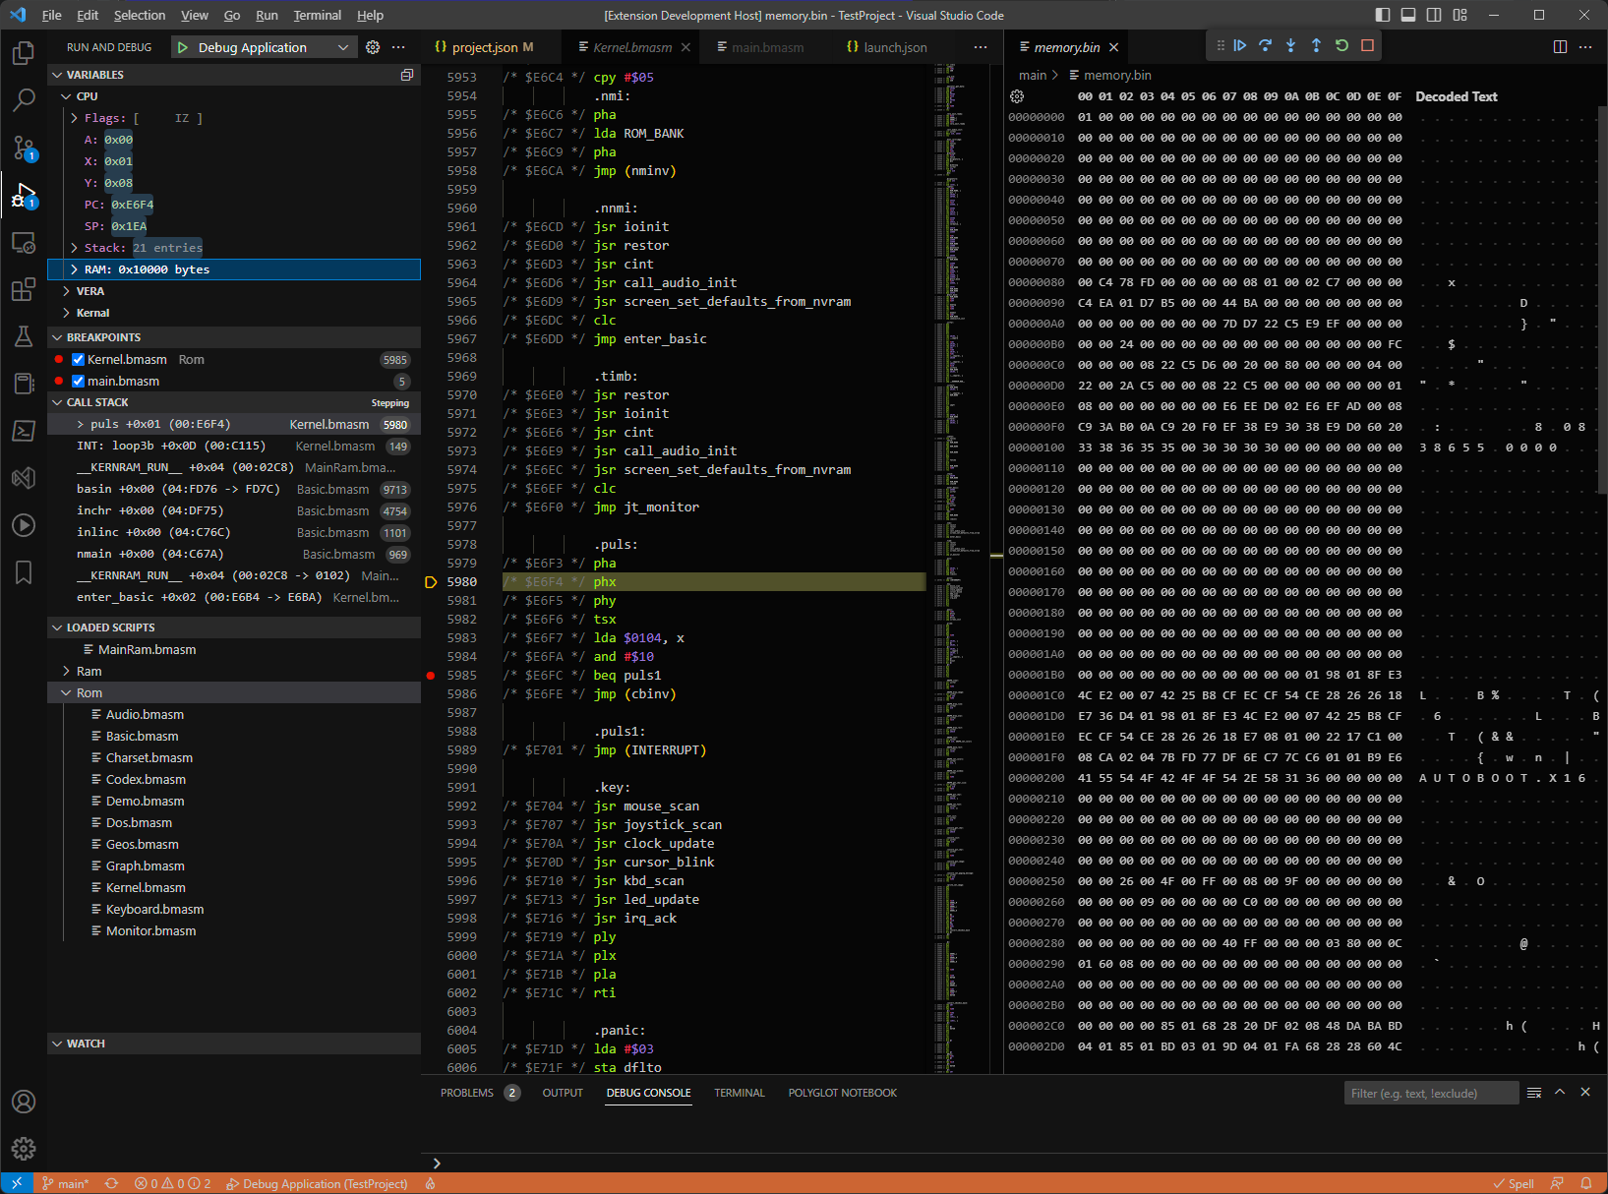Image resolution: width=1608 pixels, height=1194 pixels.
Task: Open the Extensions view in activity bar
Action: click(x=24, y=289)
